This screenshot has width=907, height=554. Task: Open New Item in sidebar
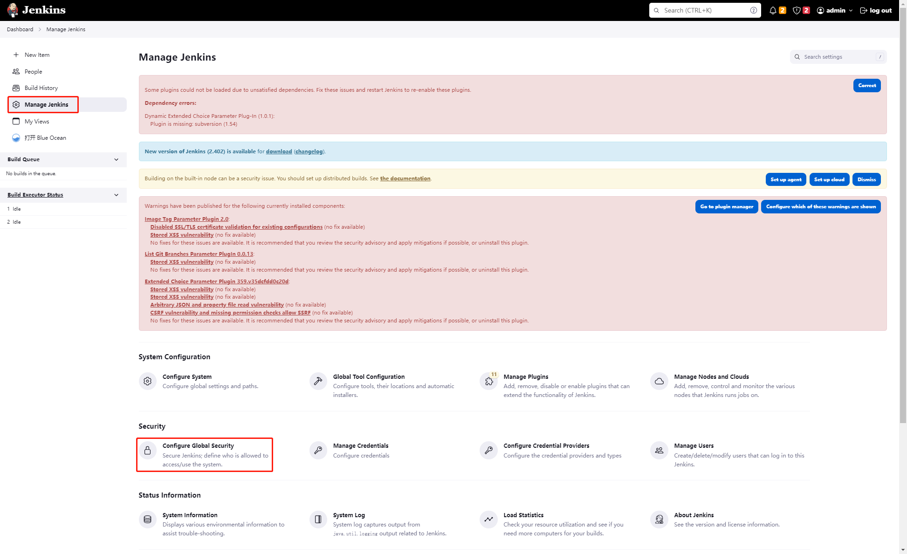[37, 55]
